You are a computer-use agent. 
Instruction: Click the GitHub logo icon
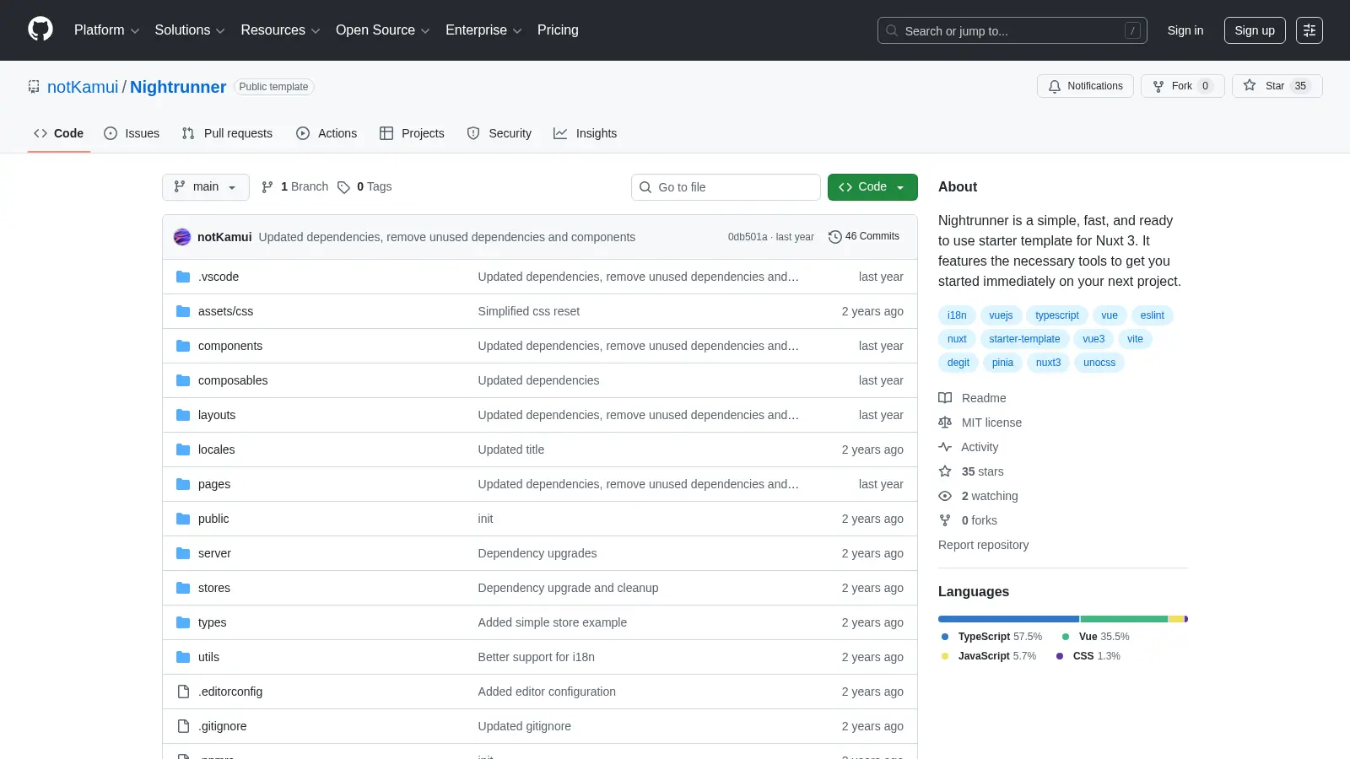[40, 30]
